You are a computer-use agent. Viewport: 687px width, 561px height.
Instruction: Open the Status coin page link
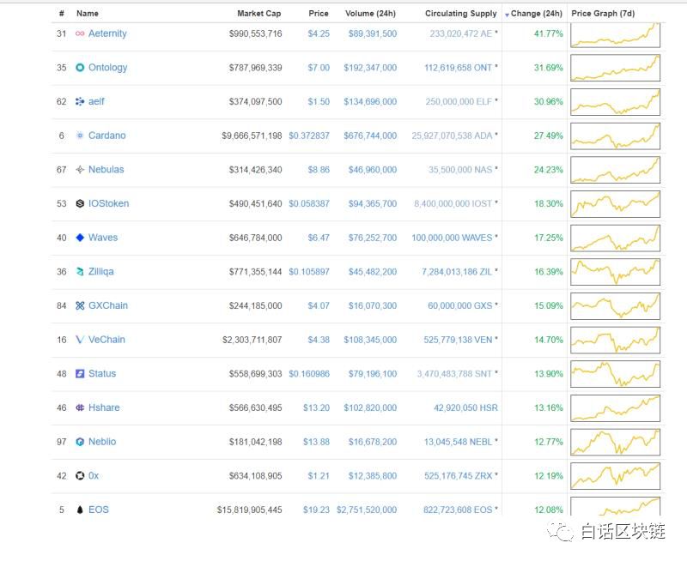[x=102, y=374]
